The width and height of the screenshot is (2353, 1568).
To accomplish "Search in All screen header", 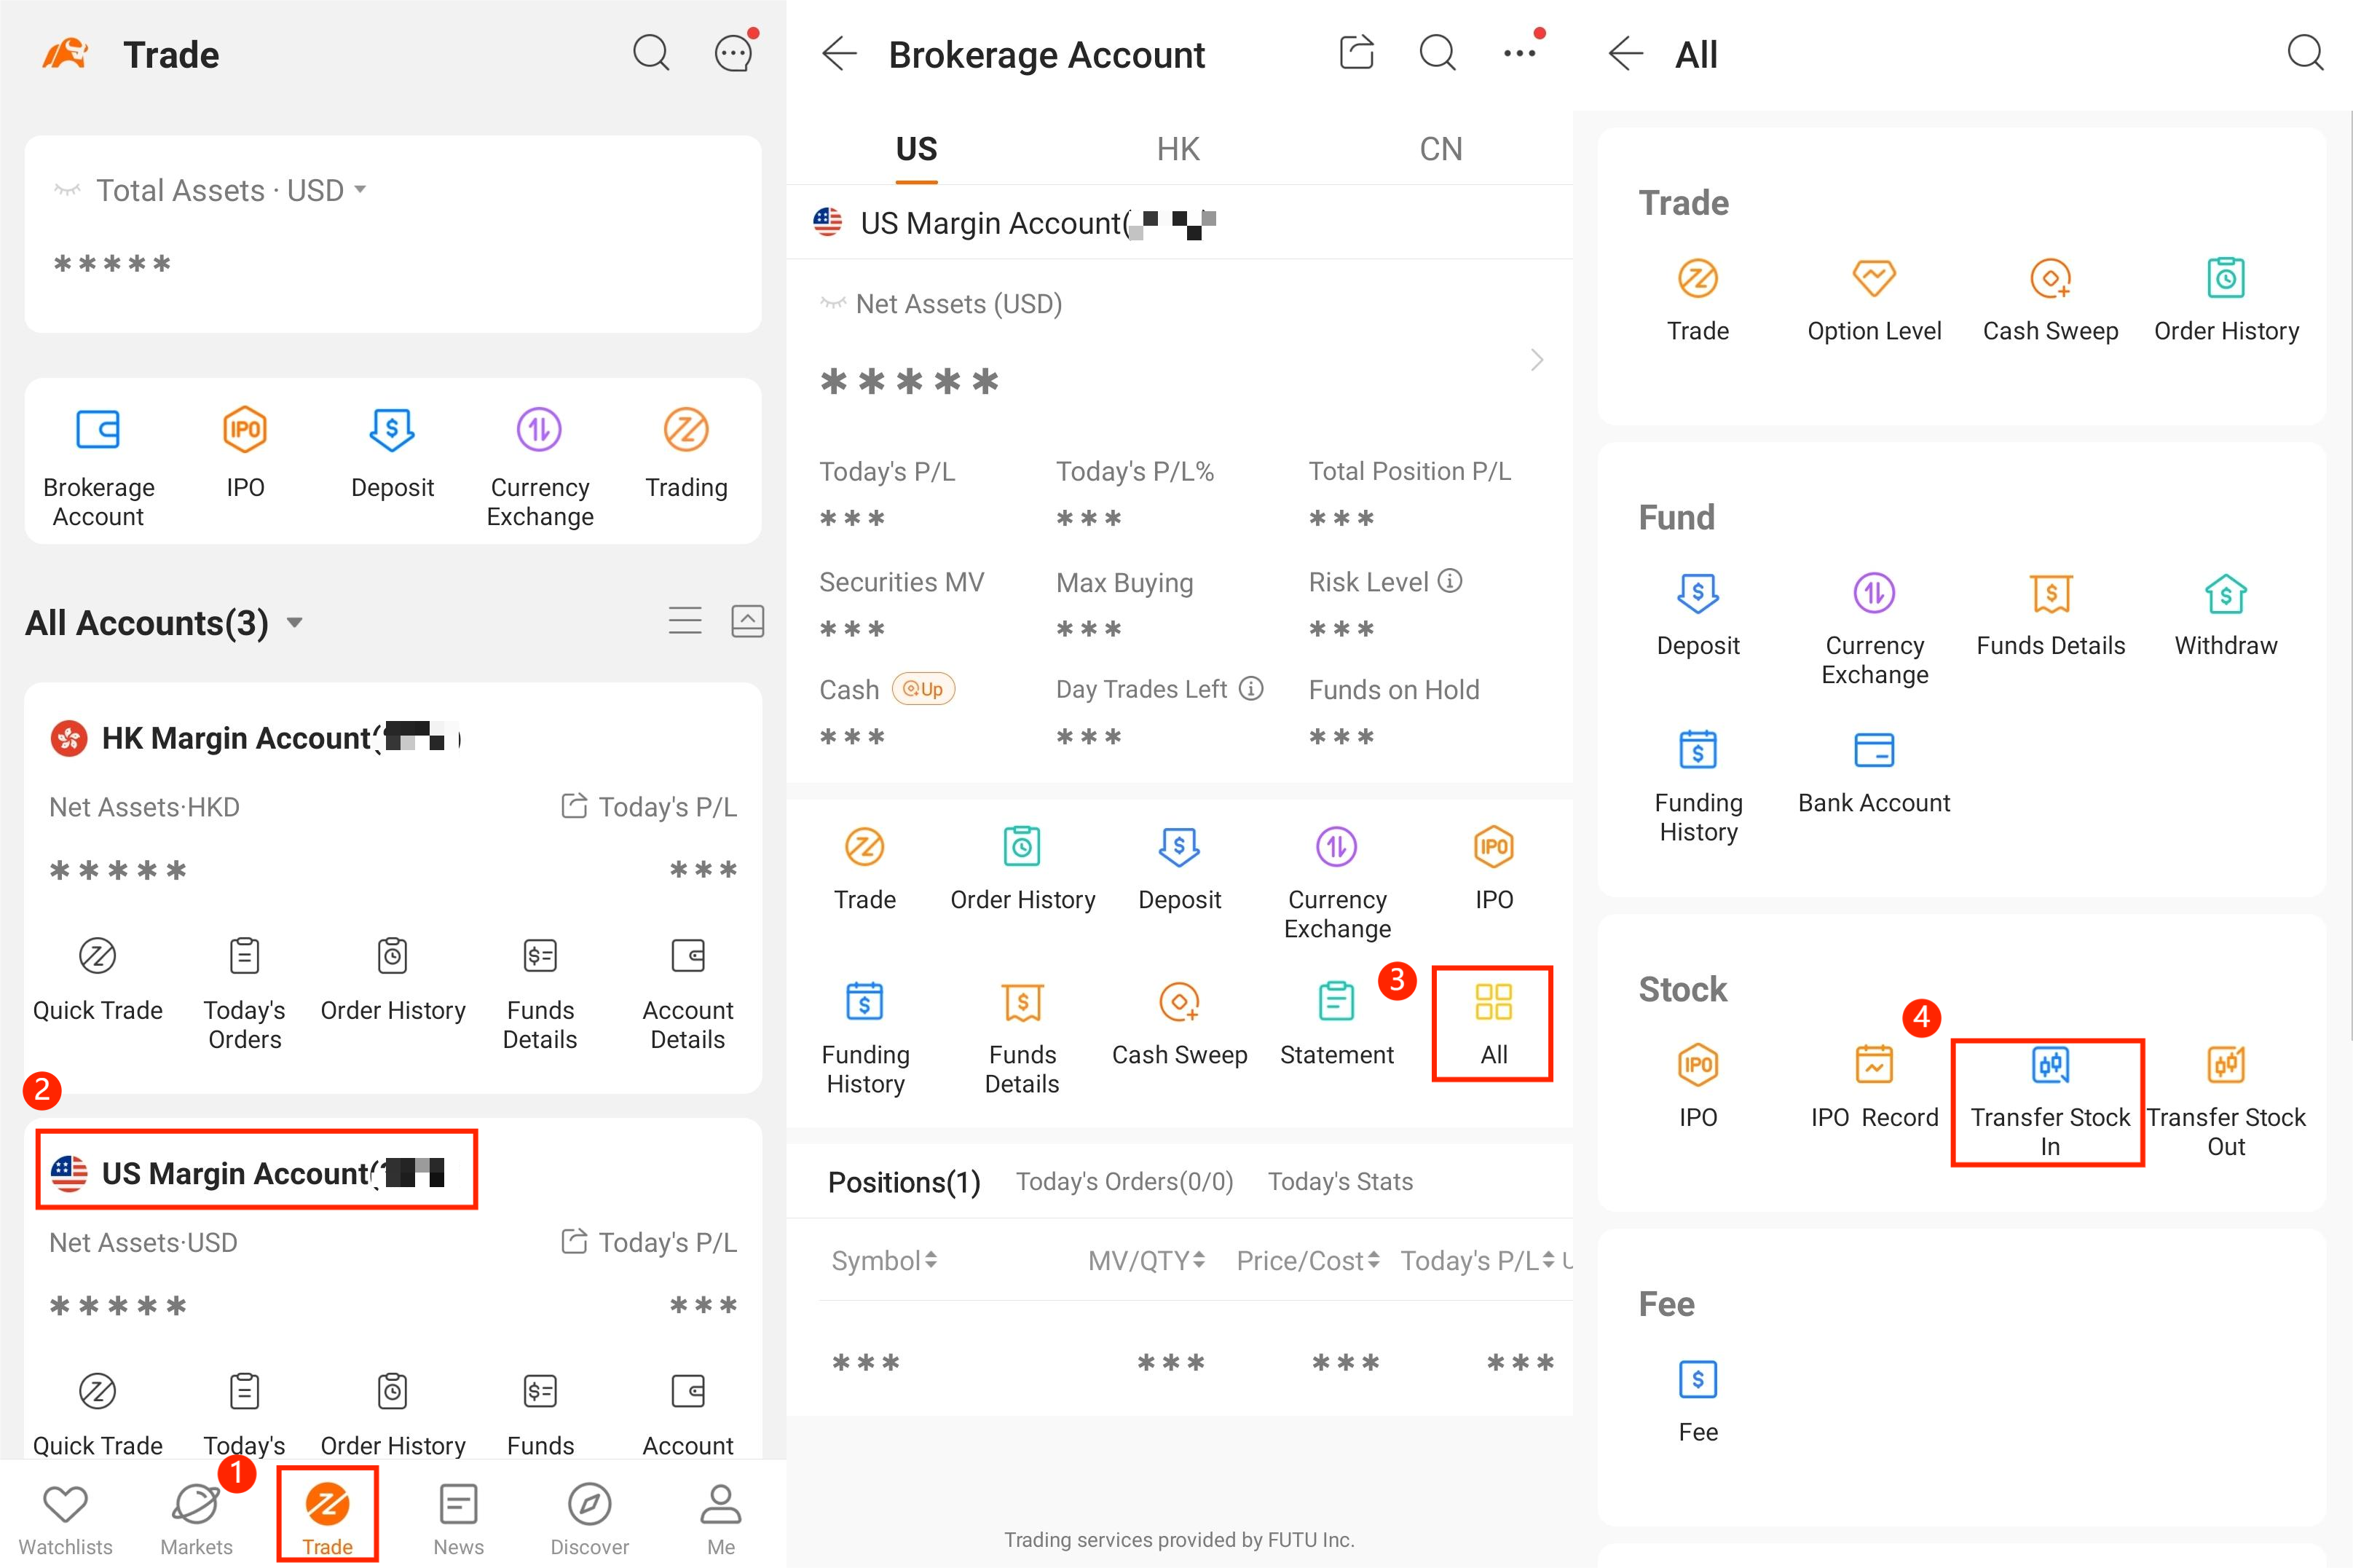I will [2305, 53].
